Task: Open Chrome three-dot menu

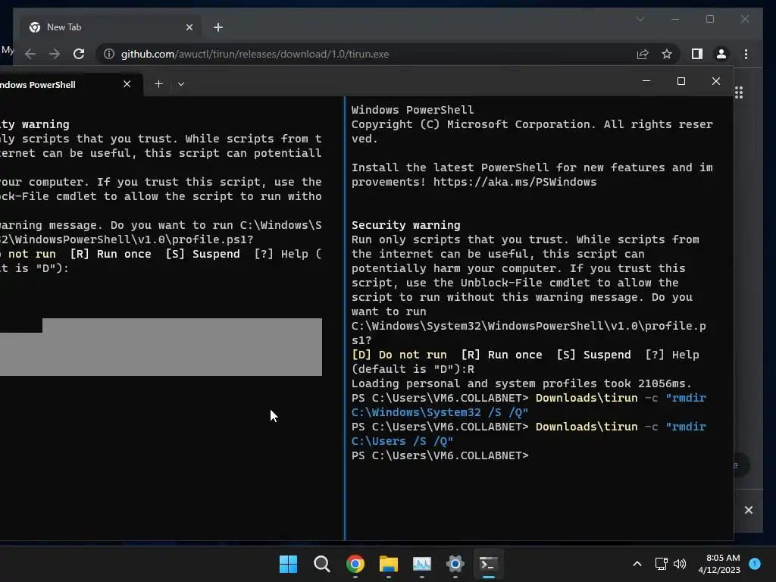Action: pyautogui.click(x=746, y=54)
